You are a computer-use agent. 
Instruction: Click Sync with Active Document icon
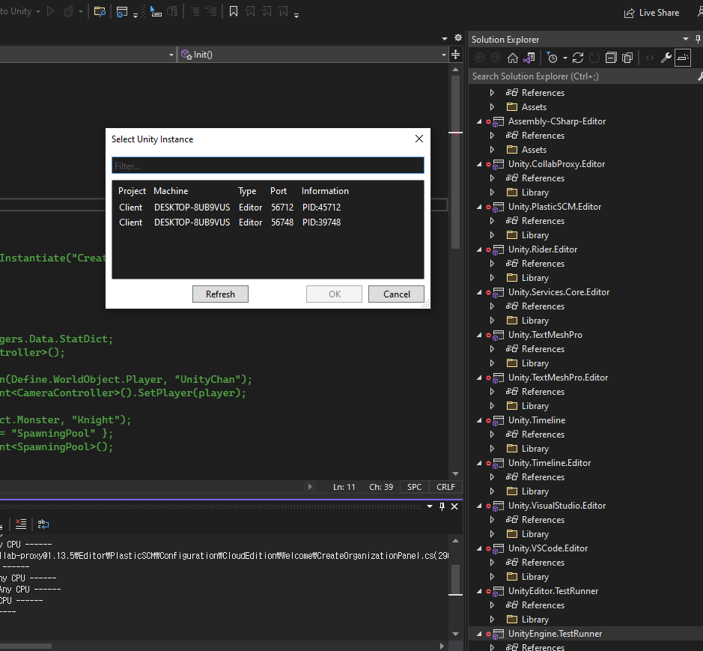pos(578,58)
